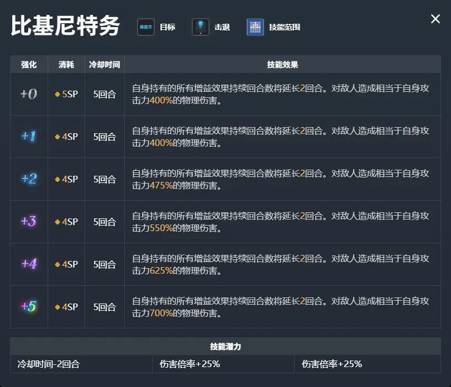This screenshot has height=387, width=451.
Task: Close the 比基尼特务 skill panel
Action: click(x=436, y=19)
